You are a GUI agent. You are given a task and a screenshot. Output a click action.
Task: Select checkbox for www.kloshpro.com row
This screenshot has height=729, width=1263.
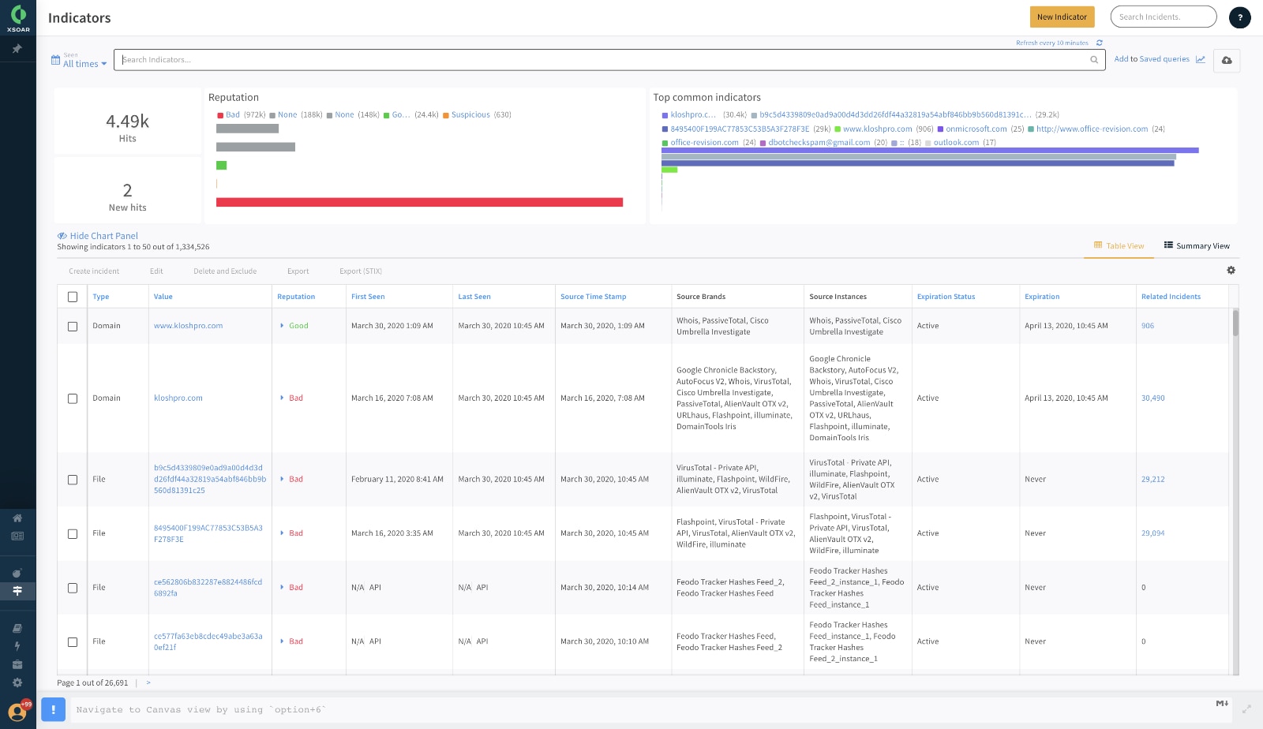coord(73,327)
